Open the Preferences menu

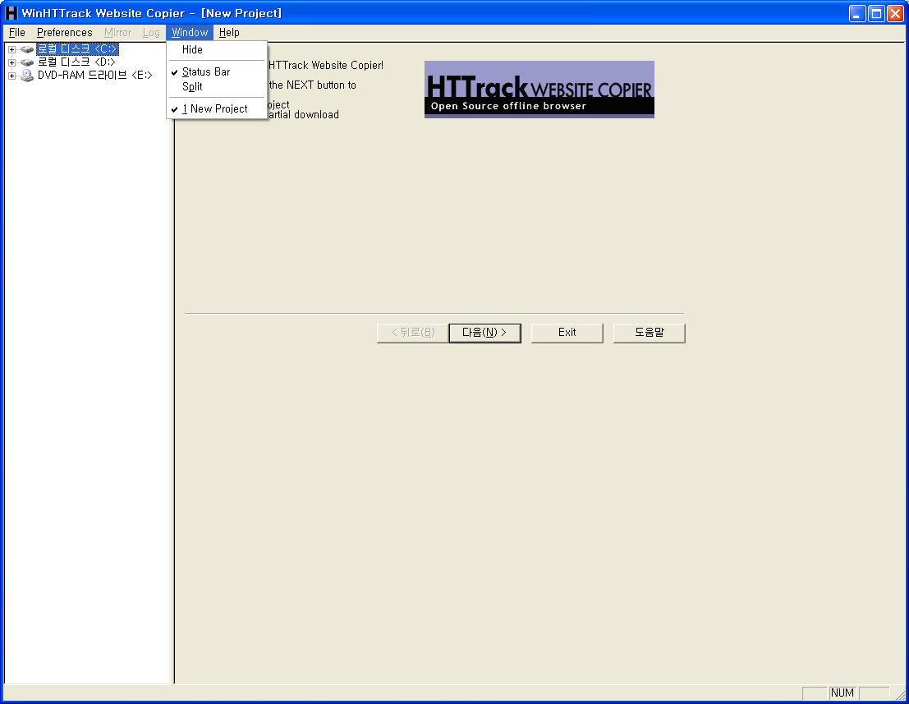(64, 33)
